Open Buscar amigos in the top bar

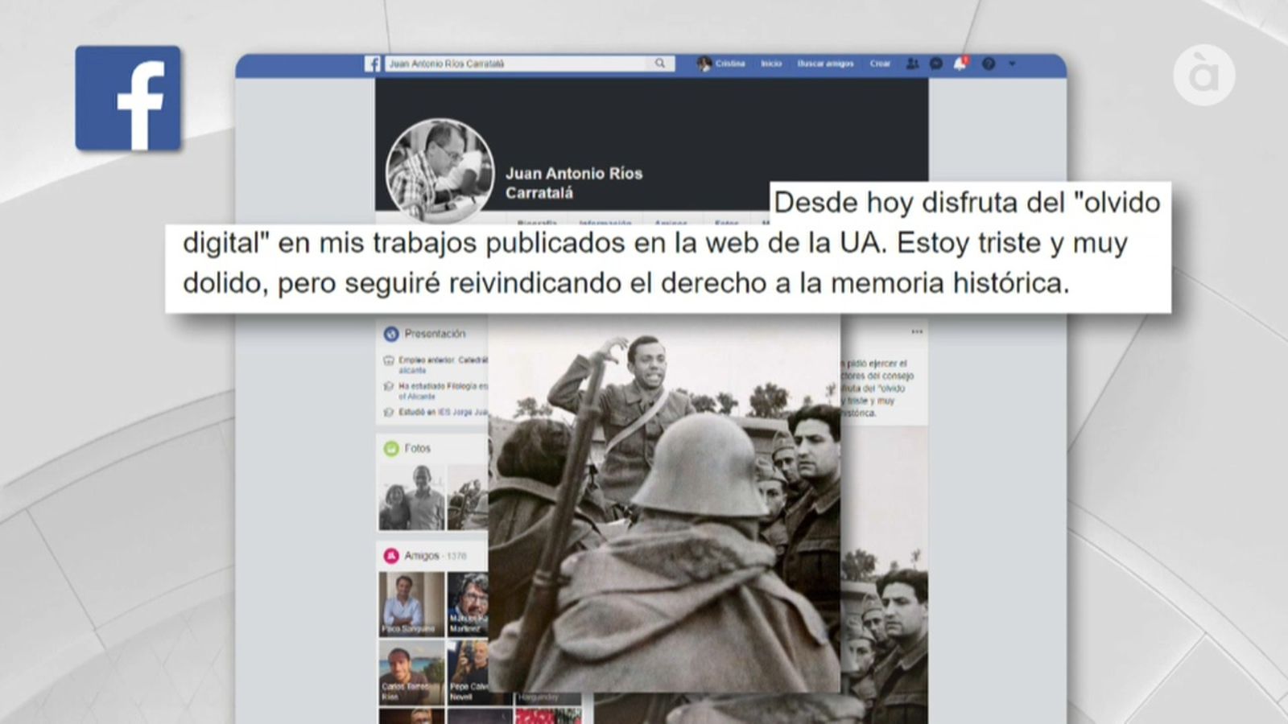coord(825,64)
